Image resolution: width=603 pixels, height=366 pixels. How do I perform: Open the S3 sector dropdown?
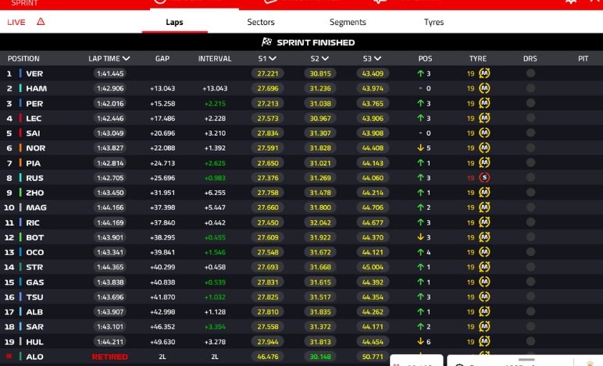378,59
